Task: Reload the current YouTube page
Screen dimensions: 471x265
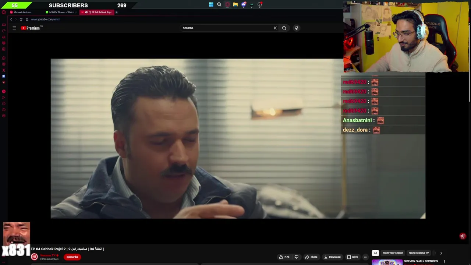Action: (21, 19)
